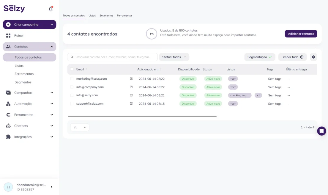
Task: Open the 25 rows per page dropdown
Action: 80,127
